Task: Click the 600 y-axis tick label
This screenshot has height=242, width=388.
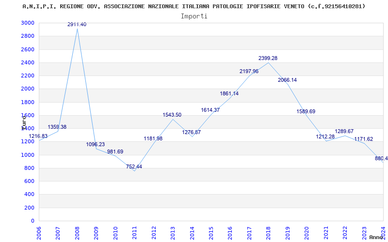Action: [30, 181]
